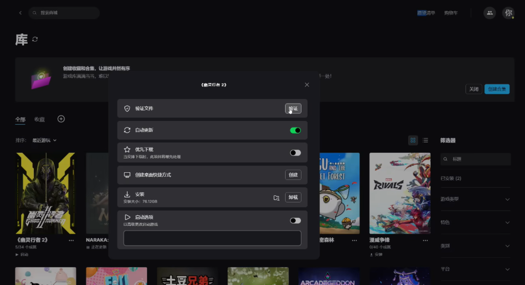Switch library to grid view
The width and height of the screenshot is (525, 285).
click(x=413, y=140)
